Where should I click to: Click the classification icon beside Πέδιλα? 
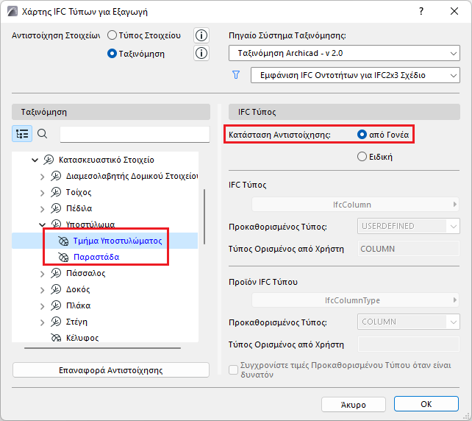56,208
